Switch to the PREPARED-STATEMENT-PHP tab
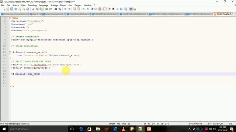Image resolution: width=236 pixels, height=132 pixels. click(167, 14)
